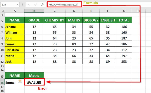Select William's total cell 160
Image resolution: width=151 pixels, height=93 pixels.
tap(124, 32)
